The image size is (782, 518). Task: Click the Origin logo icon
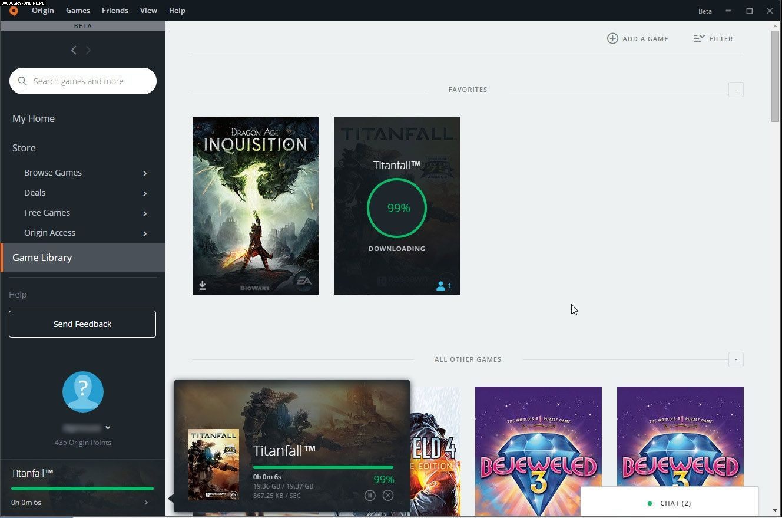tap(14, 11)
